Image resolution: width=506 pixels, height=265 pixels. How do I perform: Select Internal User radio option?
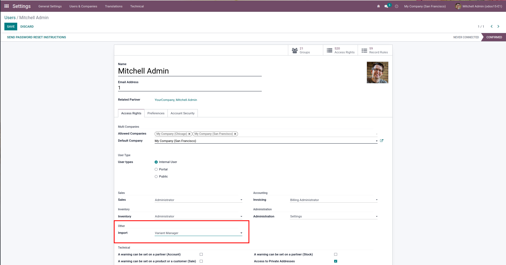[156, 162]
